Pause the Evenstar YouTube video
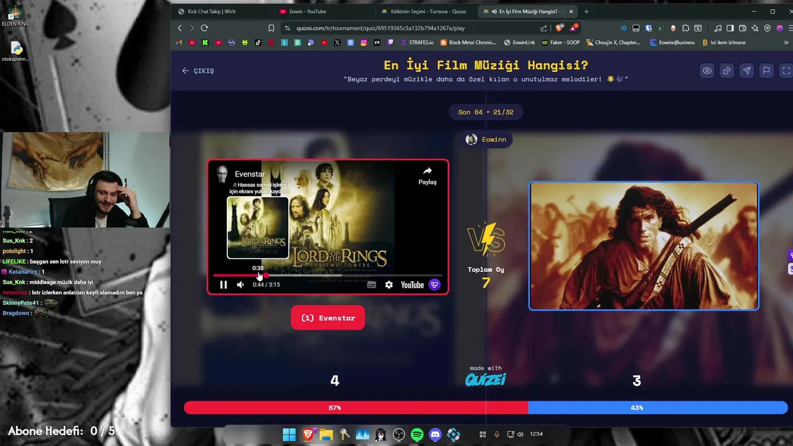 coord(224,285)
